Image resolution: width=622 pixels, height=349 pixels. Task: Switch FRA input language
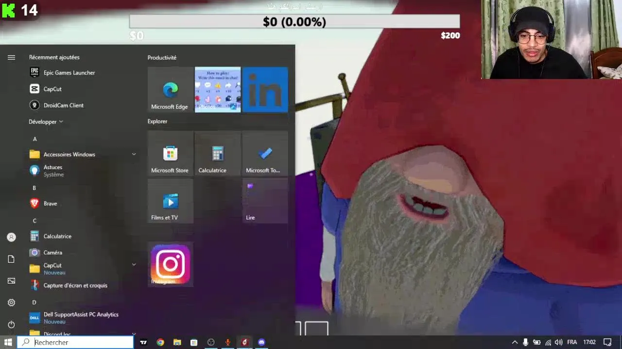click(x=572, y=342)
